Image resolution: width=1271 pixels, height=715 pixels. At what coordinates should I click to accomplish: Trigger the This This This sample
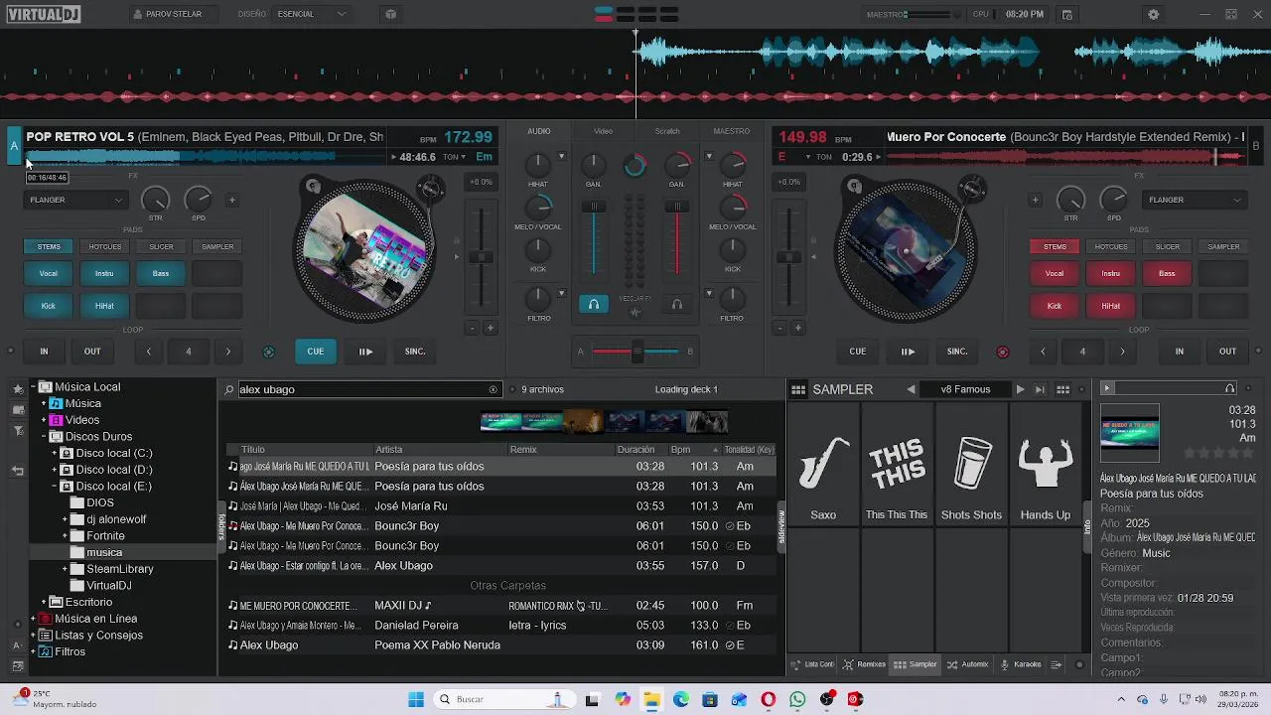[897, 465]
